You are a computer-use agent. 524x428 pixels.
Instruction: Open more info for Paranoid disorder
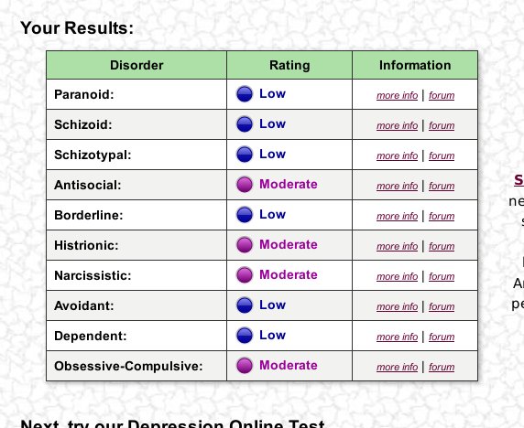(x=397, y=95)
